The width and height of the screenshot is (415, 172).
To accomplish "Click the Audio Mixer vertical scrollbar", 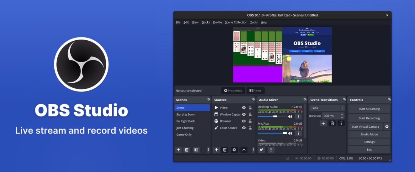I will [305, 121].
